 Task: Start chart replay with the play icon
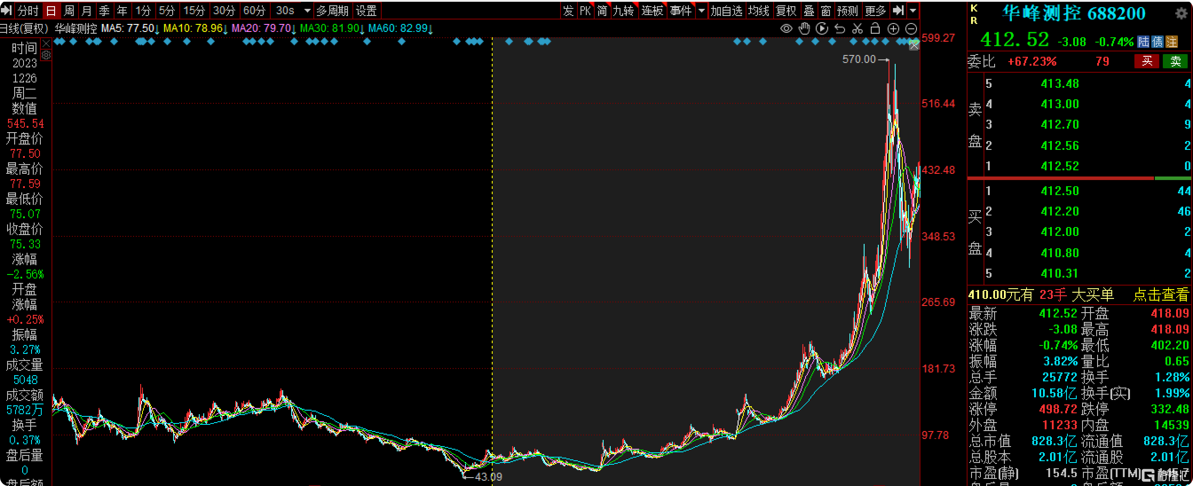822,29
